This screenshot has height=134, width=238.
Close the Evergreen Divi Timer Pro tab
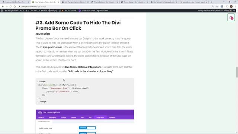(29, 2)
